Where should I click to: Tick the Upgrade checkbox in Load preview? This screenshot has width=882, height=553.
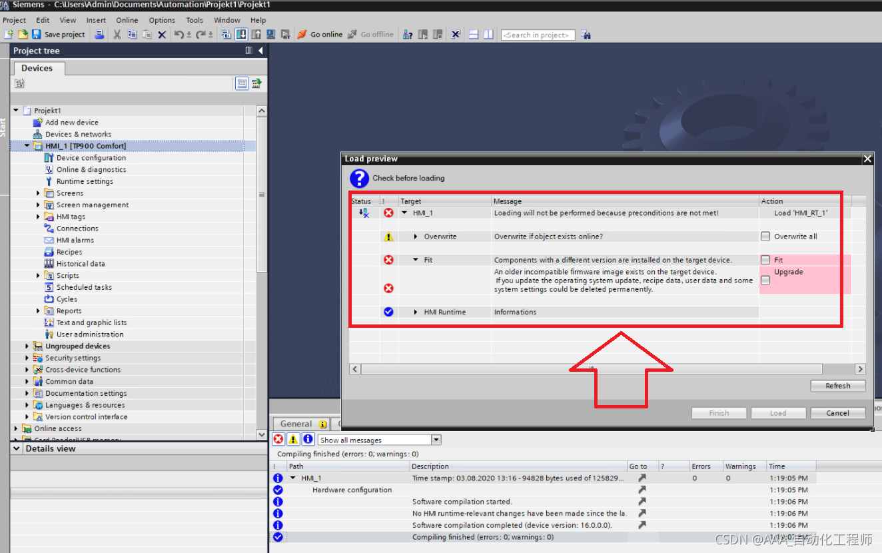[765, 280]
